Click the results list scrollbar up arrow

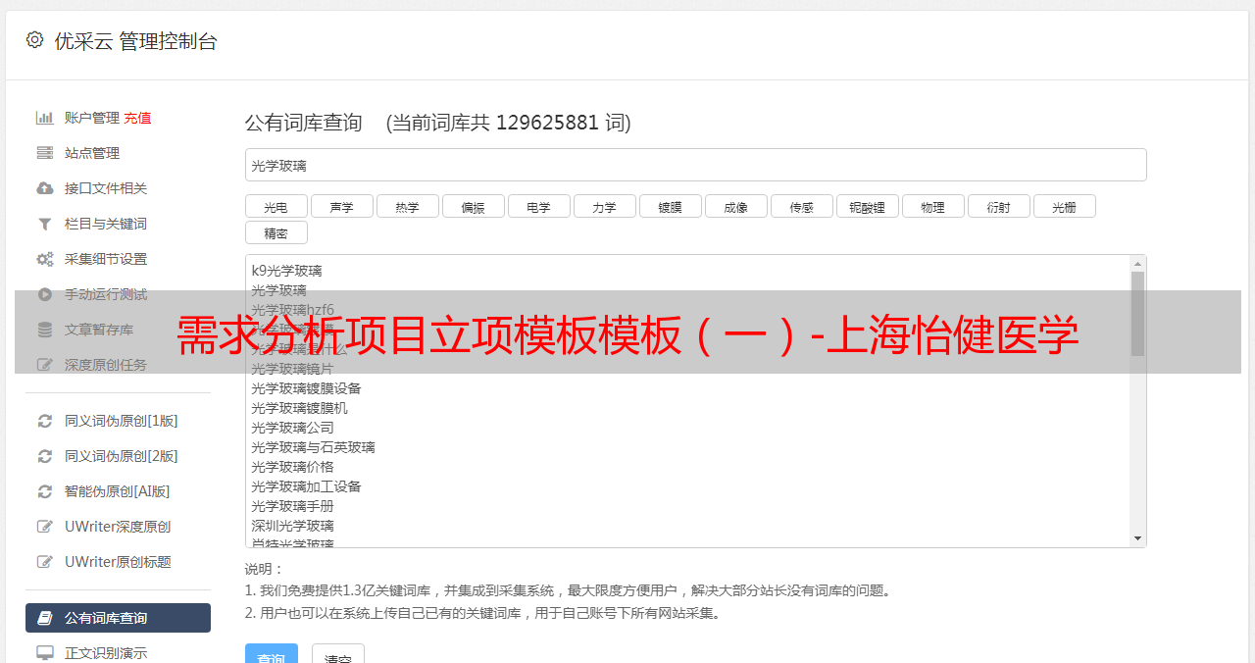pos(1137,264)
